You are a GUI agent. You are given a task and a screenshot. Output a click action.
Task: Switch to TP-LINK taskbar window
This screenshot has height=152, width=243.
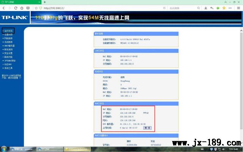coord(50,149)
